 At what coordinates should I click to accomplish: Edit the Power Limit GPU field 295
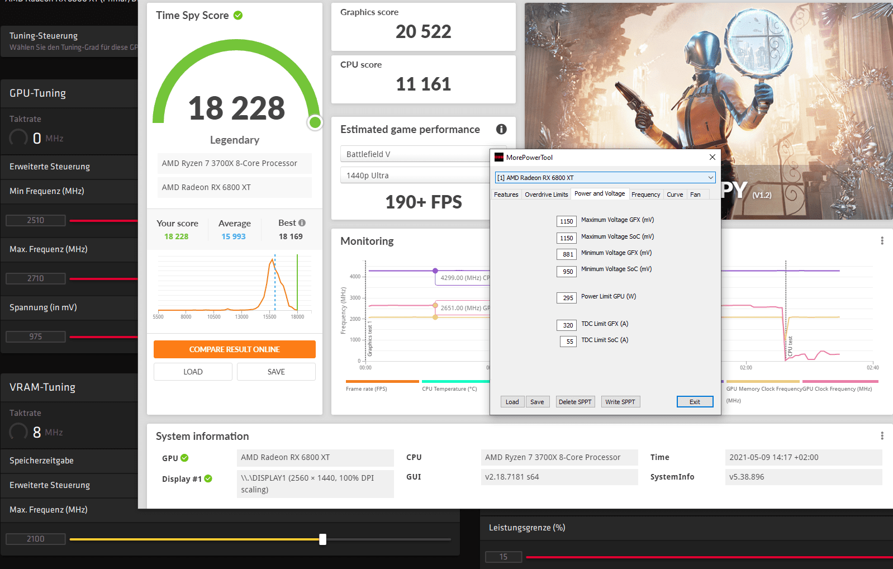(566, 298)
